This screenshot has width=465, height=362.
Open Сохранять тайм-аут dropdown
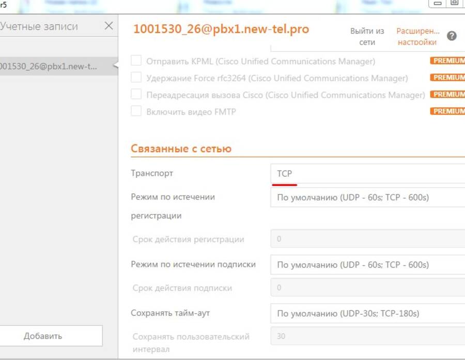point(368,313)
